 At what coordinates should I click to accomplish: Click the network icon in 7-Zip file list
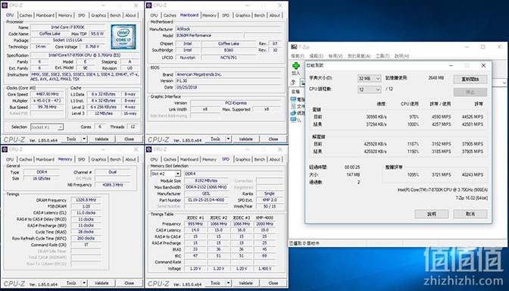tap(294, 113)
